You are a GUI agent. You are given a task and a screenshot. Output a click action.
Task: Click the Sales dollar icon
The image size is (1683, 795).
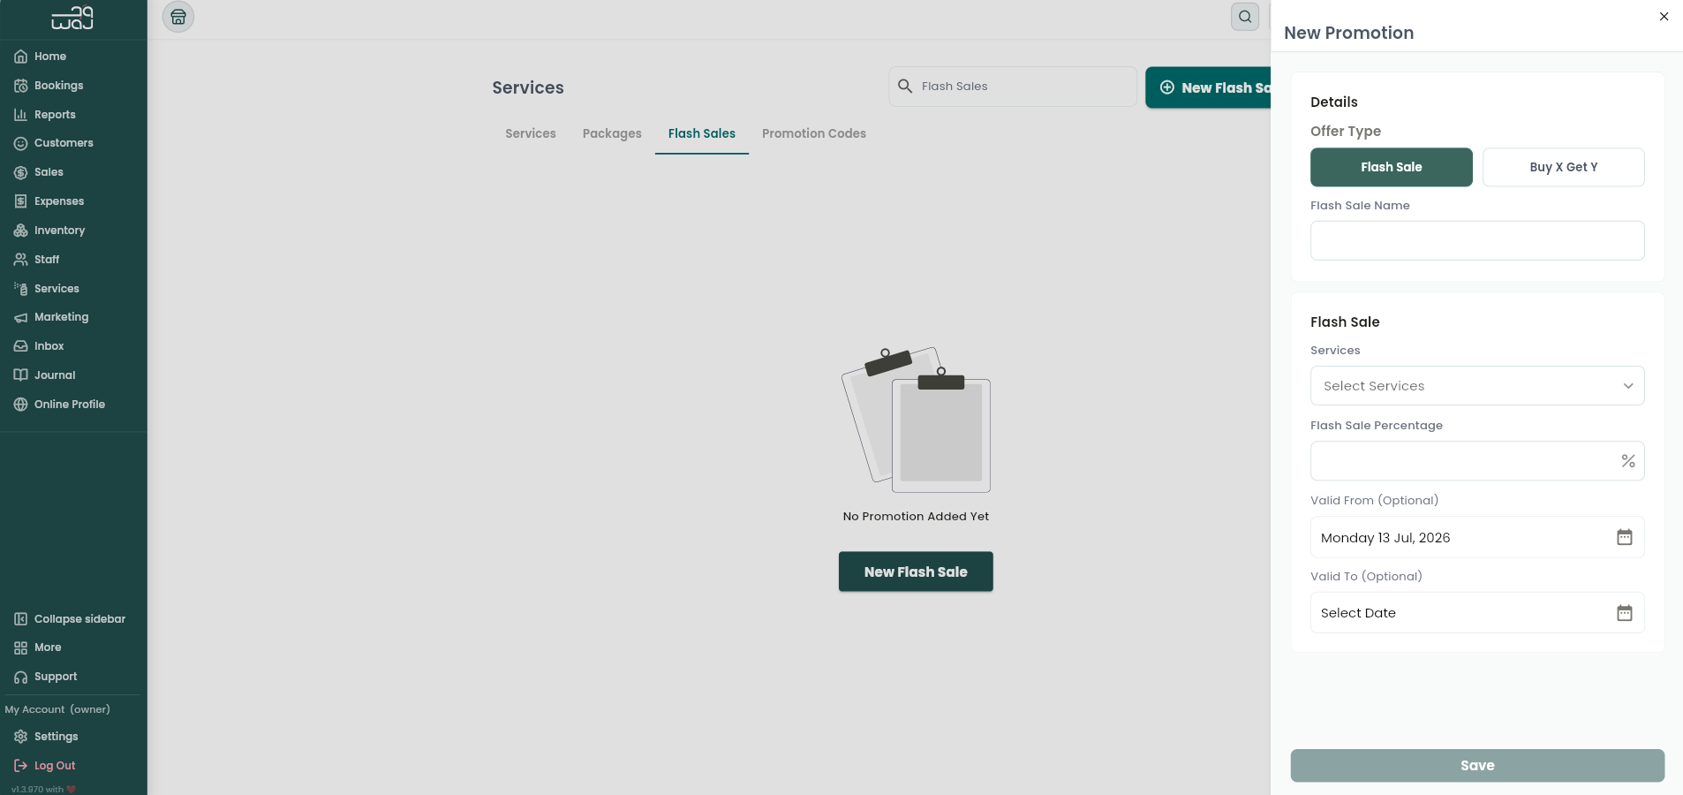(x=20, y=172)
